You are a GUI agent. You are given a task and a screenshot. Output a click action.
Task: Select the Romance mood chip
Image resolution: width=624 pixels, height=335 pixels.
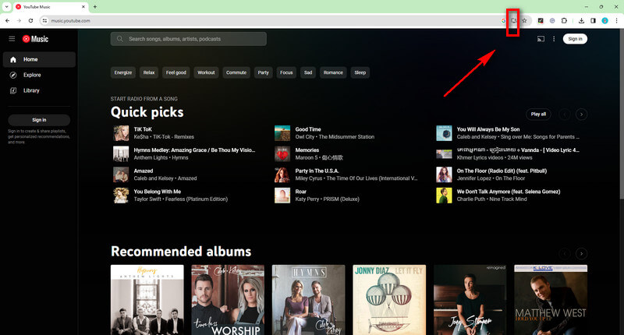[333, 72]
